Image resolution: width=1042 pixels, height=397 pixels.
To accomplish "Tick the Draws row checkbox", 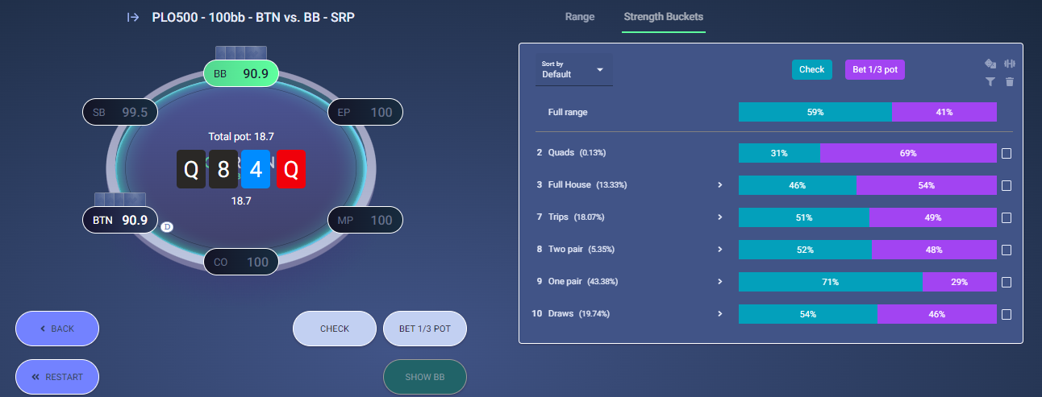I will [1006, 314].
